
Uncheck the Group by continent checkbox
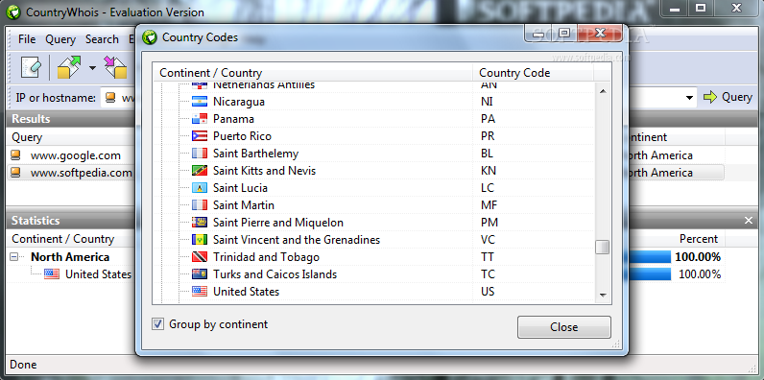point(157,324)
